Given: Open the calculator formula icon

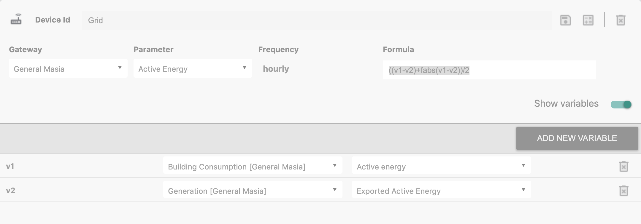Looking at the screenshot, I should [x=588, y=20].
